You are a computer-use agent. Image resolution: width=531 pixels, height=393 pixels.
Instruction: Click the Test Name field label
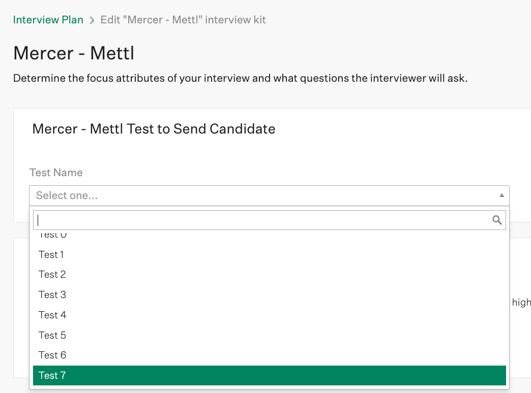pos(56,173)
